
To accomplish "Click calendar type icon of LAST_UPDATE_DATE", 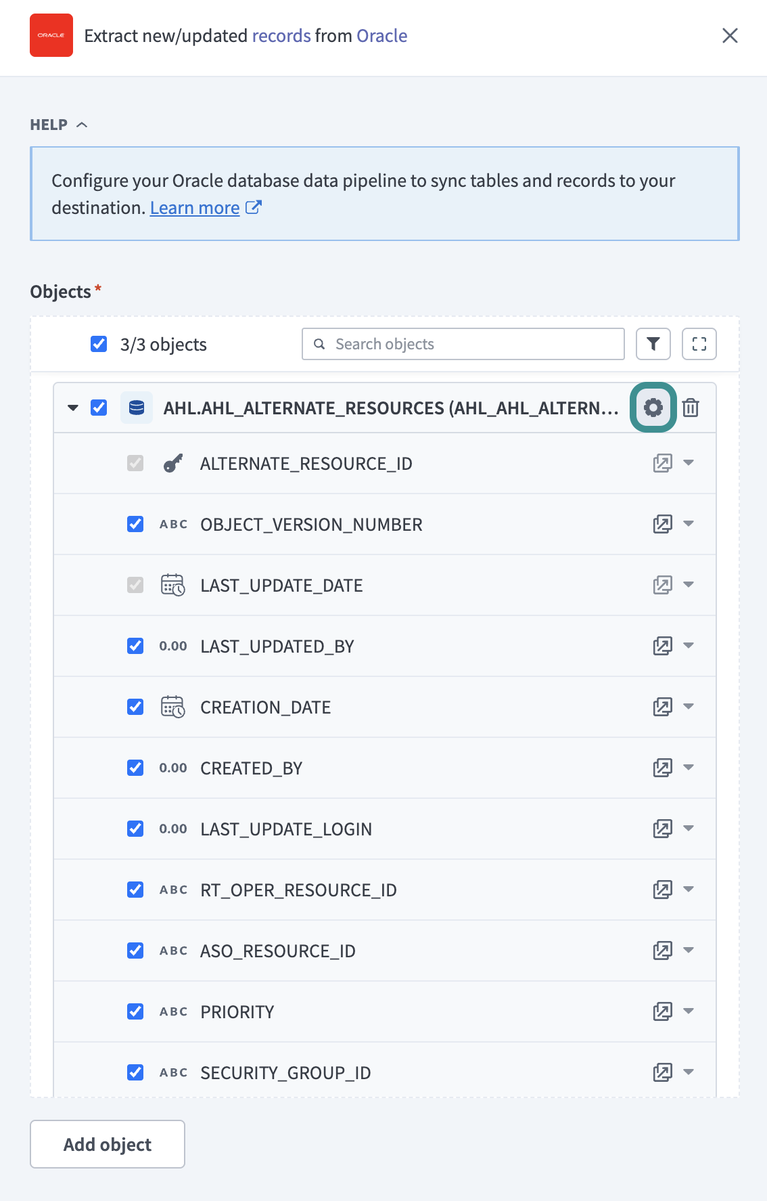I will [173, 585].
